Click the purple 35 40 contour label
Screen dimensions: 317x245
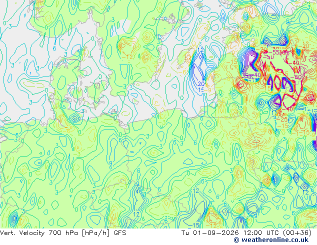point(251,76)
